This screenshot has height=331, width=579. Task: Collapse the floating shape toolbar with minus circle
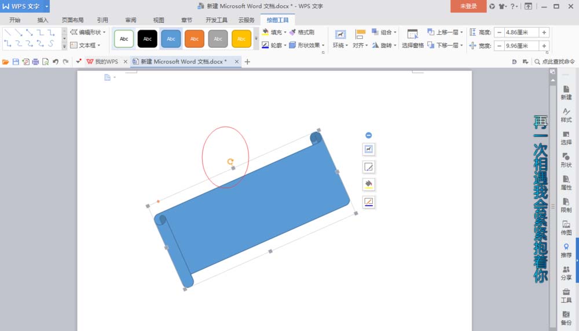point(368,135)
